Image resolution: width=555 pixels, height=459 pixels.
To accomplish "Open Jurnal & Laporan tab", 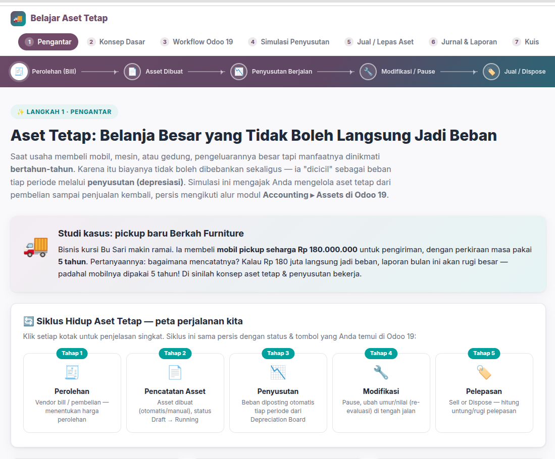I will (x=463, y=42).
